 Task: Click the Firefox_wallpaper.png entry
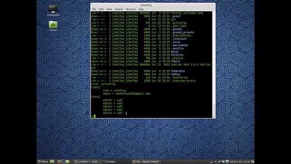pos(187,13)
